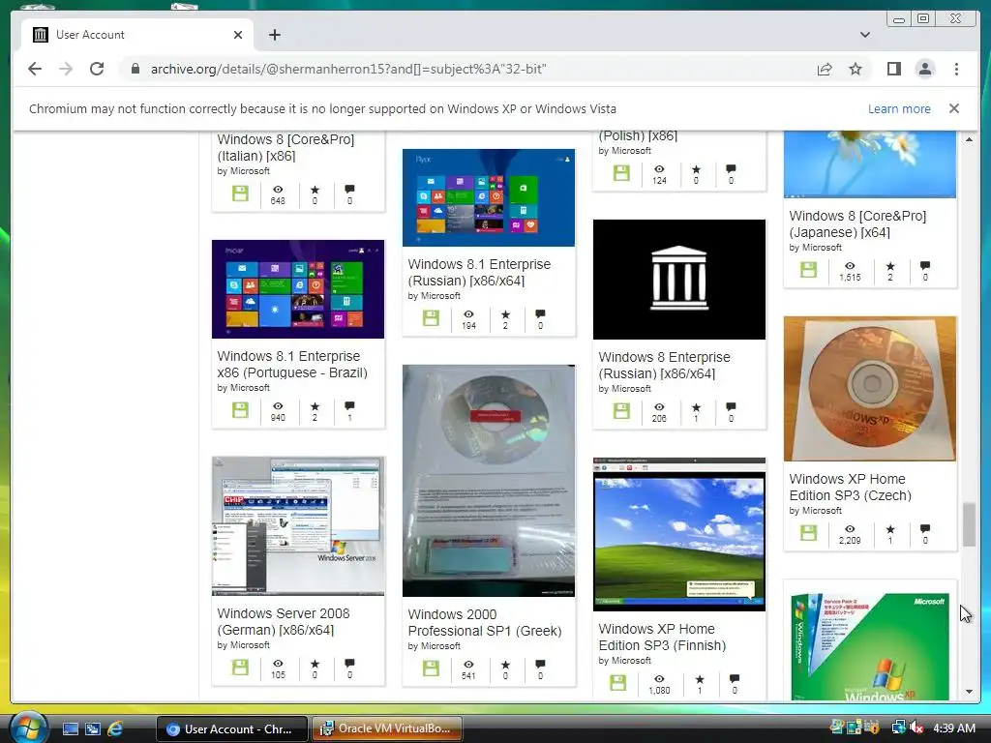Screen dimensions: 991x743
Task: Open the Japanese Windows XP box thumbnail
Action: coord(870,644)
